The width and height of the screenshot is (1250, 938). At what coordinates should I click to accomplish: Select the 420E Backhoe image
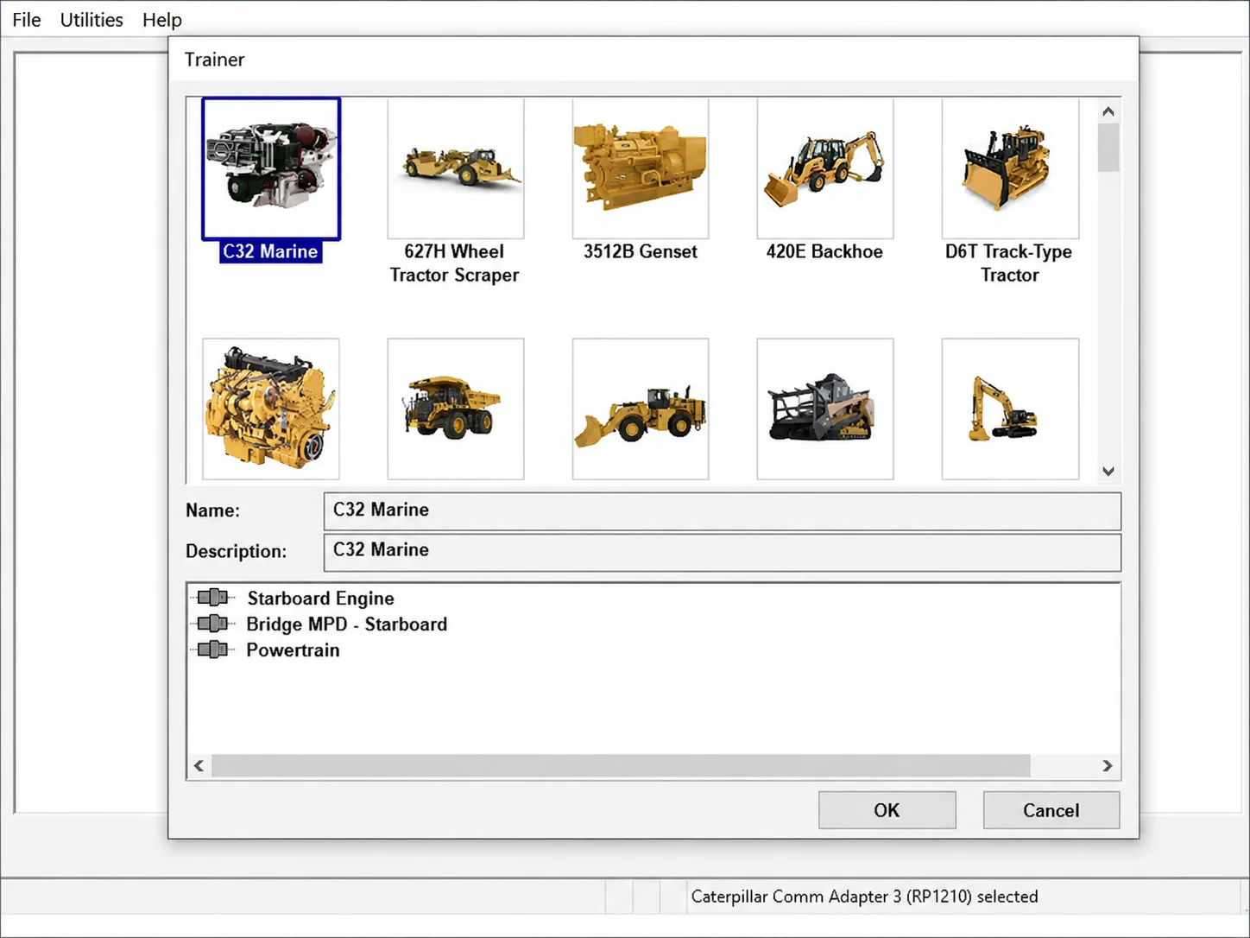click(825, 168)
